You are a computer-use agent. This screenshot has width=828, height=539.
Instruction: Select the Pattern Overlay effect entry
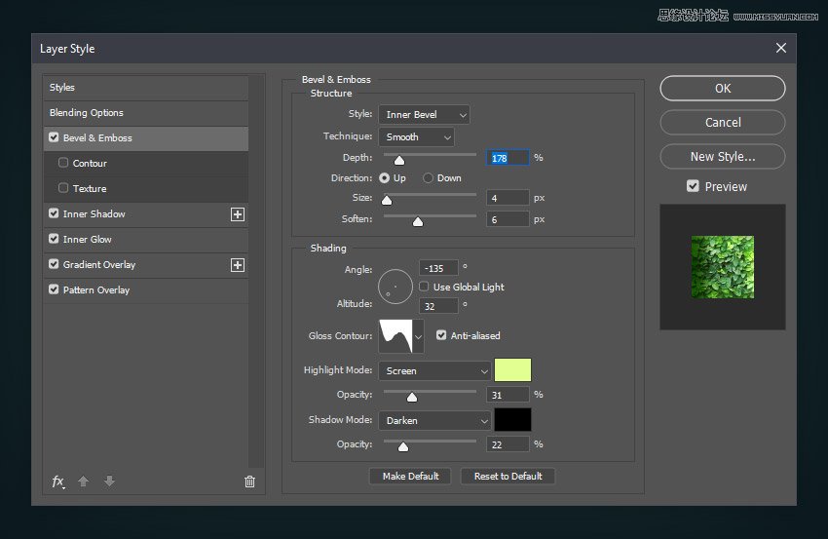click(x=145, y=290)
